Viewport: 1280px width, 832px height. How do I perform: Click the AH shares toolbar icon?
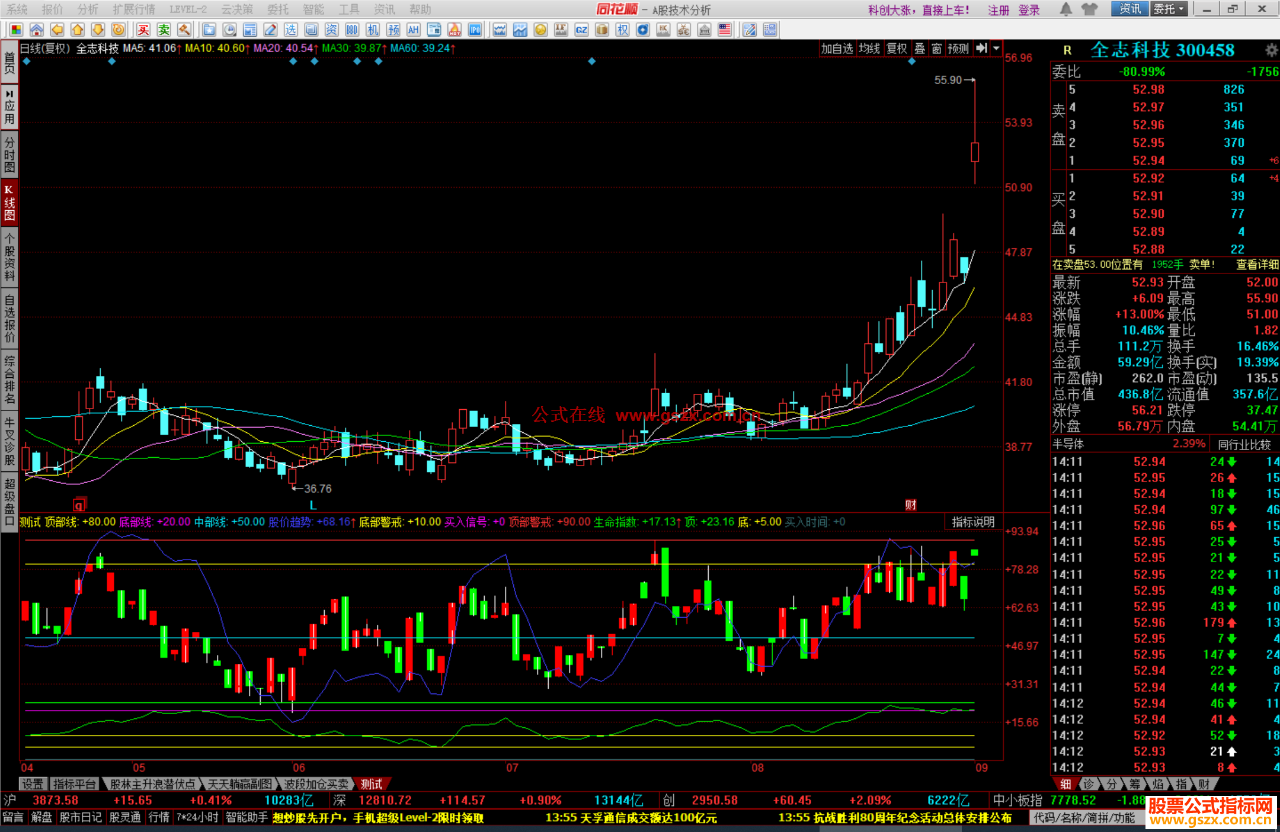(413, 30)
